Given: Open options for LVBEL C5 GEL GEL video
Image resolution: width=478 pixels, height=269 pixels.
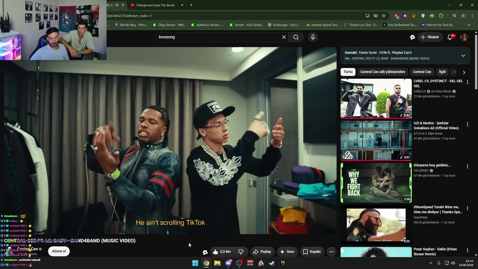Looking at the screenshot, I should 467,82.
